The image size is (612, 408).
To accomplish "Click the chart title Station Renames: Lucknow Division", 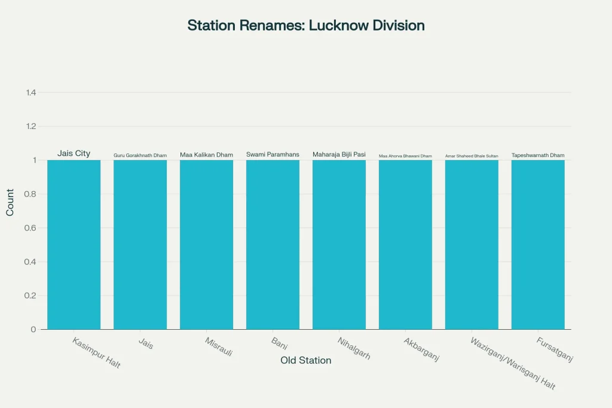I will coord(306,25).
